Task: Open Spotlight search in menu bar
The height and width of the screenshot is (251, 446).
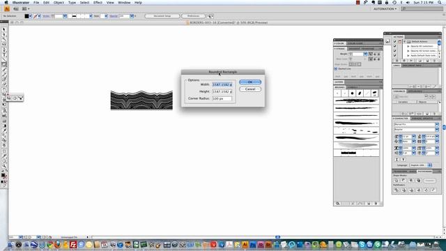Action: (x=440, y=3)
